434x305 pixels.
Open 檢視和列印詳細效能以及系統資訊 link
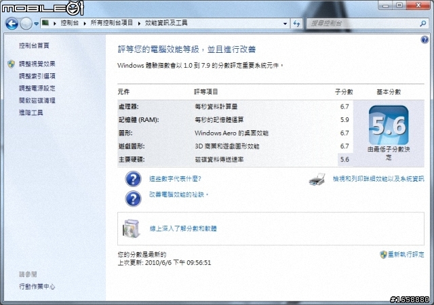pos(378,179)
